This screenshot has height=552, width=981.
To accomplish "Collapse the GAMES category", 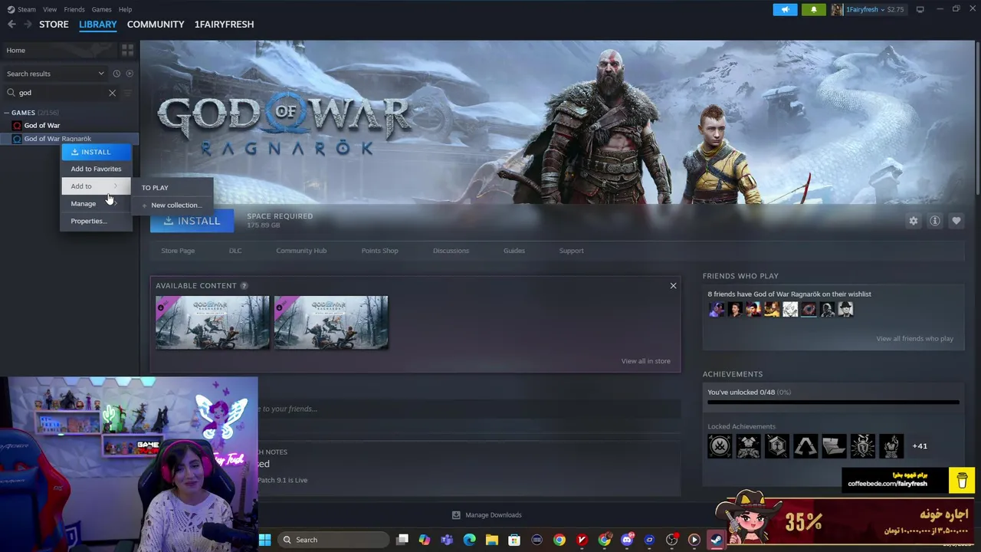I will point(7,113).
